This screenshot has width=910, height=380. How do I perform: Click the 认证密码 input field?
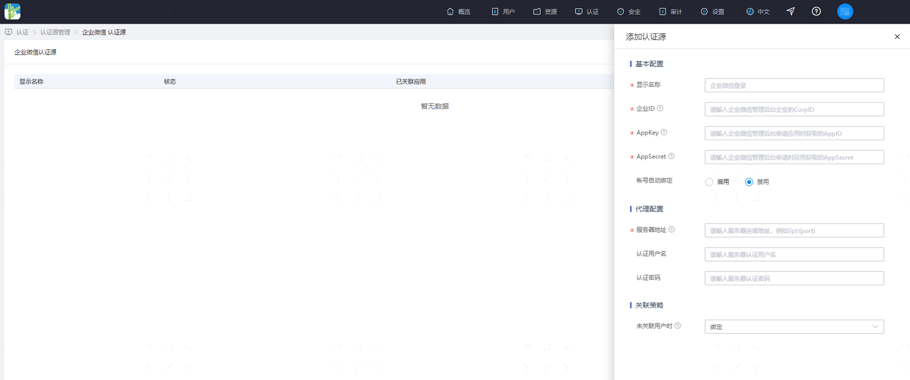pos(794,278)
